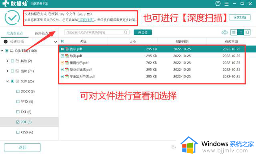Uncheck the 重要告示.pdf checkbox
The image size is (256, 156).
(62, 63)
